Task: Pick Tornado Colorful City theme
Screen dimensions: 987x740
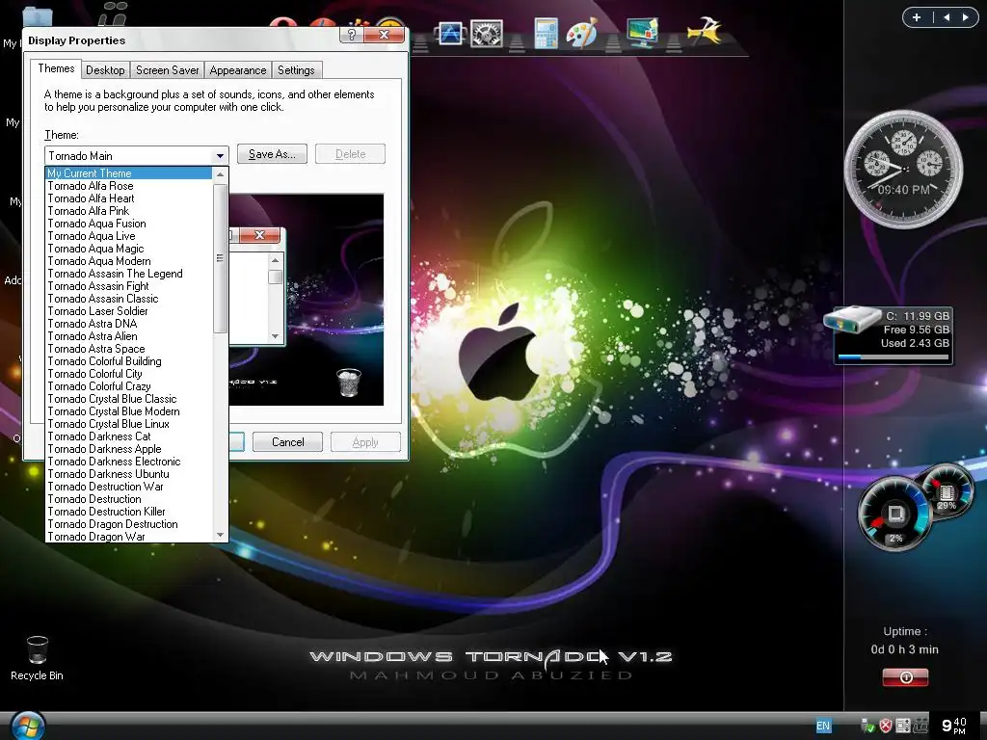Action: click(129, 374)
